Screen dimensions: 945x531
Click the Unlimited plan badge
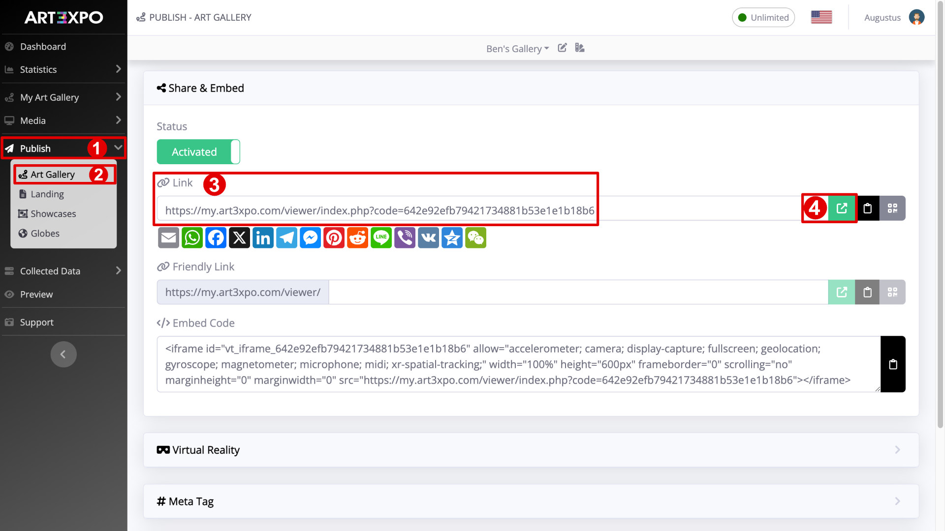tap(763, 17)
